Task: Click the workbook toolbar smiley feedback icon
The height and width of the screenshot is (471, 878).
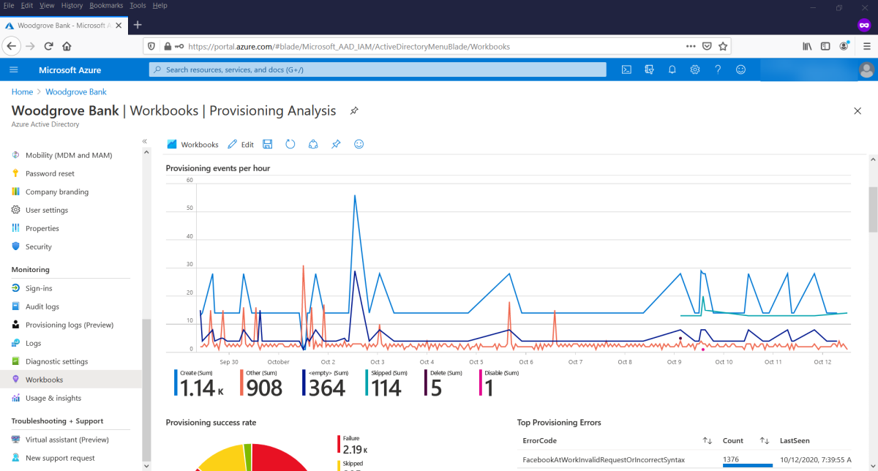Action: (359, 144)
